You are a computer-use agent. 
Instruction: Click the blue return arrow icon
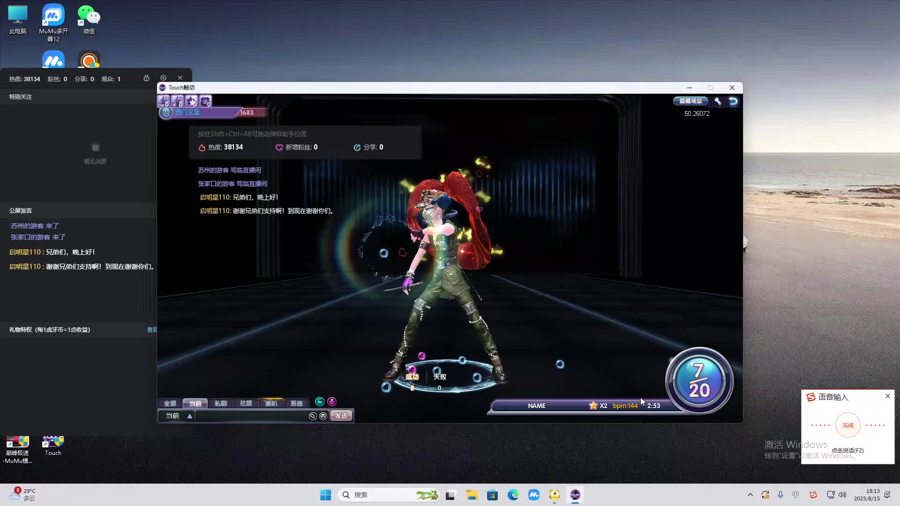[733, 101]
